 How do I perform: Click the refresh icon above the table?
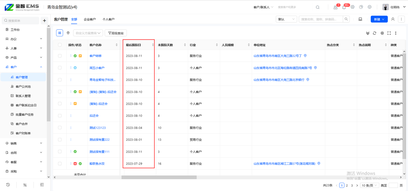[375, 33]
